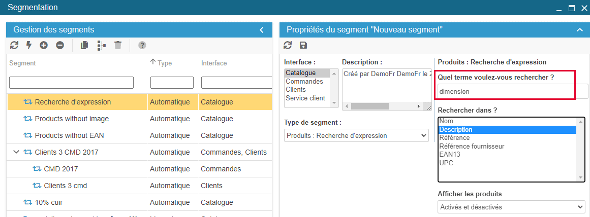Refresh the segment properties panel
The width and height of the screenshot is (590, 217).
click(x=288, y=45)
